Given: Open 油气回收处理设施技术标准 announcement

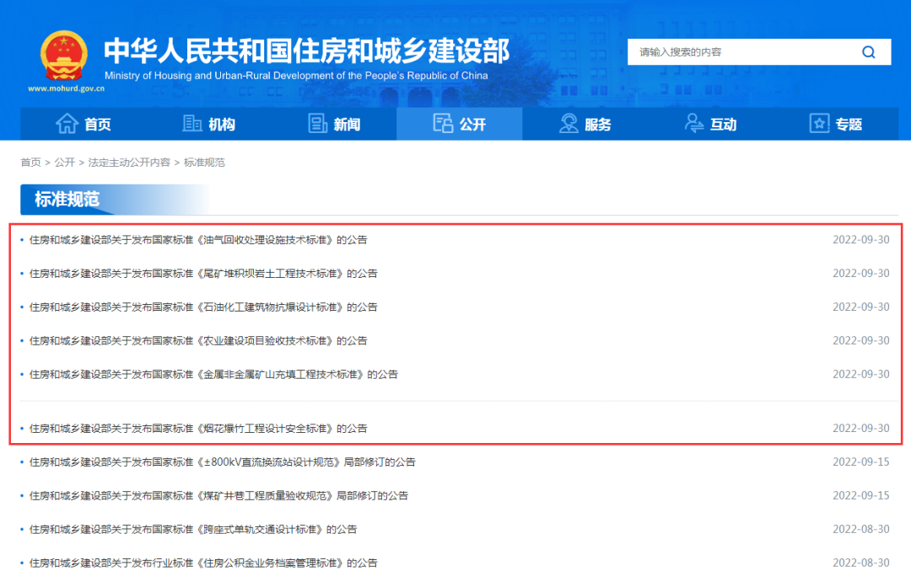Looking at the screenshot, I should (198, 240).
